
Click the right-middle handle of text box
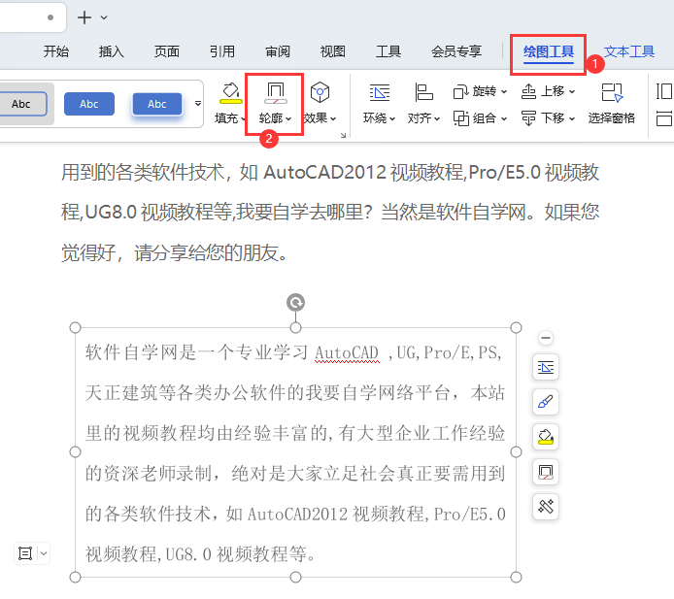(517, 452)
